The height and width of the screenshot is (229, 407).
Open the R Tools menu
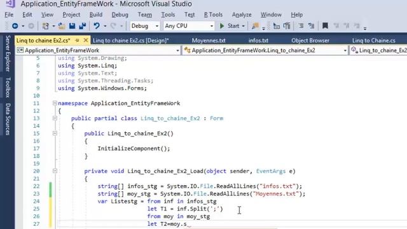coord(213,15)
